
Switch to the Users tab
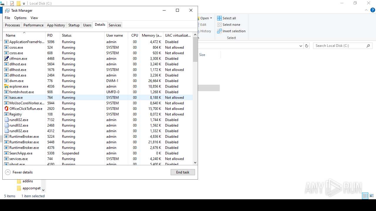tap(87, 25)
